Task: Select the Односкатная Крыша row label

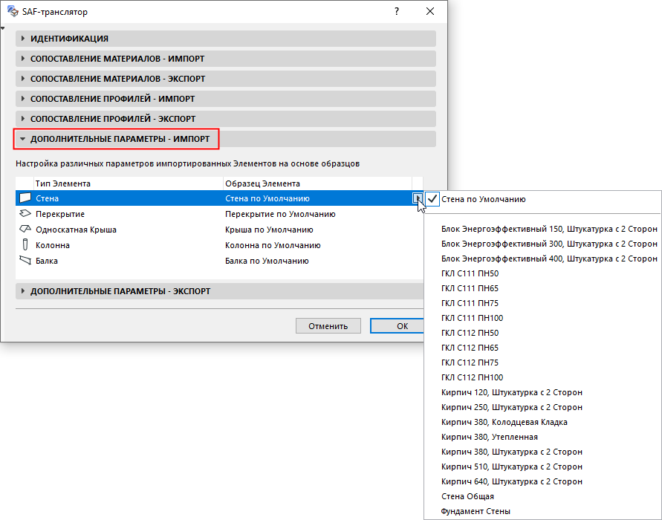Action: tap(76, 230)
